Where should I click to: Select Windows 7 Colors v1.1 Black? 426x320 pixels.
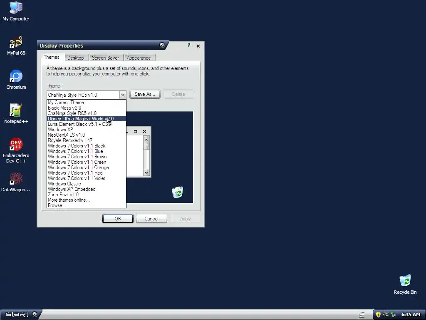pos(87,146)
